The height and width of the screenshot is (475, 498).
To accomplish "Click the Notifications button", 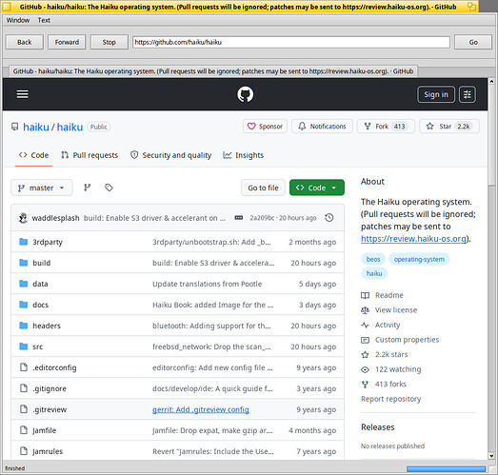I will tap(322, 127).
